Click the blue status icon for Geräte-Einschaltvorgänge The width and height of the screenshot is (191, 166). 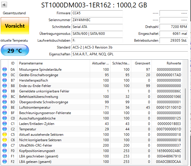tap(5, 75)
